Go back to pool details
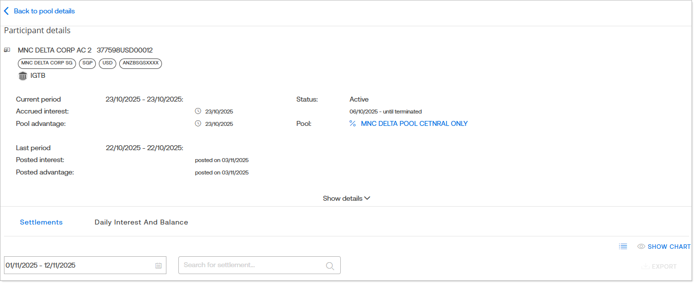 (44, 11)
